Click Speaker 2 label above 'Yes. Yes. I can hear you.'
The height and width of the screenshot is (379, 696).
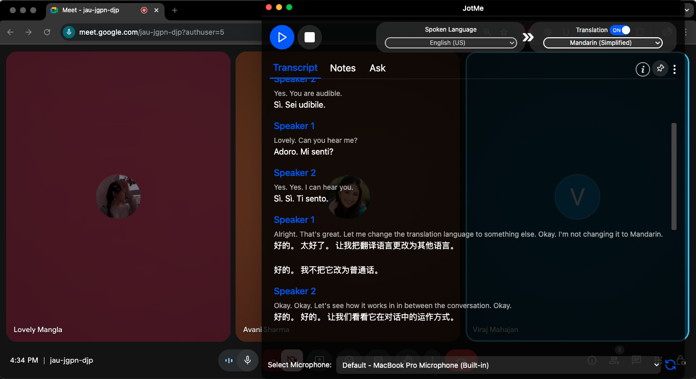[x=295, y=173]
